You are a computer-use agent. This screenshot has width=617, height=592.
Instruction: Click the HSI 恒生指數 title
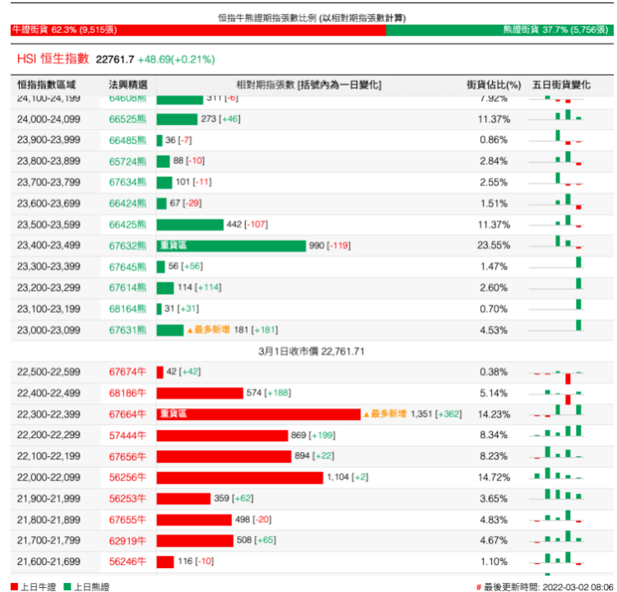53,59
